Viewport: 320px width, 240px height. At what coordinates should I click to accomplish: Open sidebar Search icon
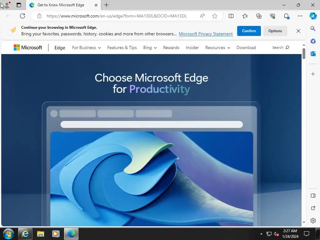[313, 28]
